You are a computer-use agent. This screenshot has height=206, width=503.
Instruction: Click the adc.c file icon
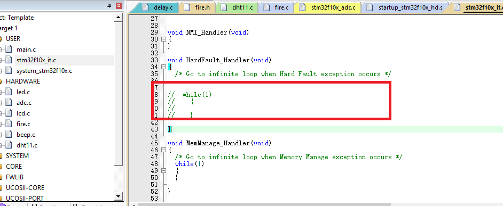[x=9, y=103]
